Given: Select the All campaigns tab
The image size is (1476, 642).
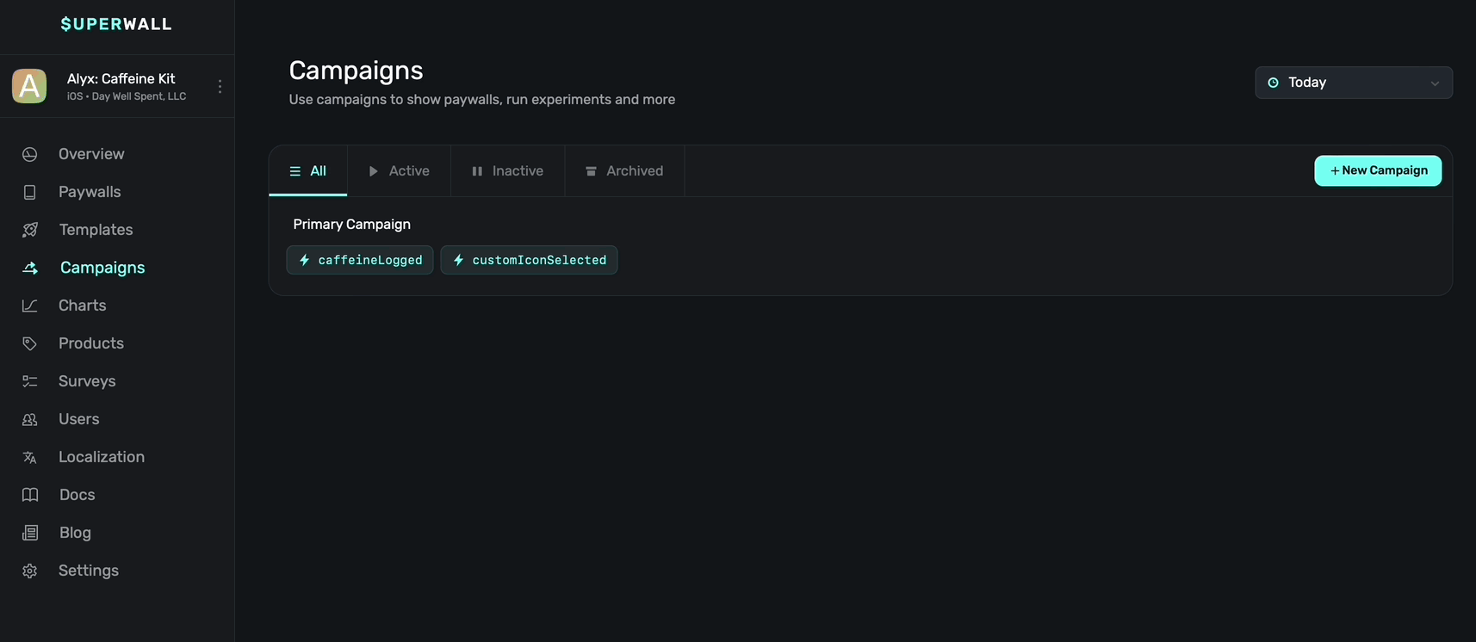Looking at the screenshot, I should tap(308, 171).
